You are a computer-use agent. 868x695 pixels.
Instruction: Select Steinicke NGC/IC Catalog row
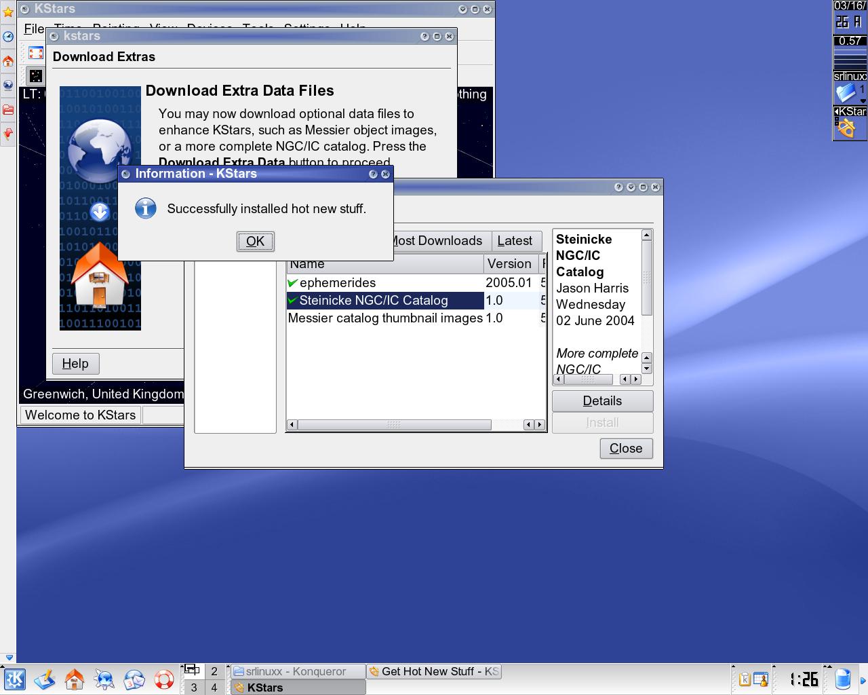tap(415, 300)
